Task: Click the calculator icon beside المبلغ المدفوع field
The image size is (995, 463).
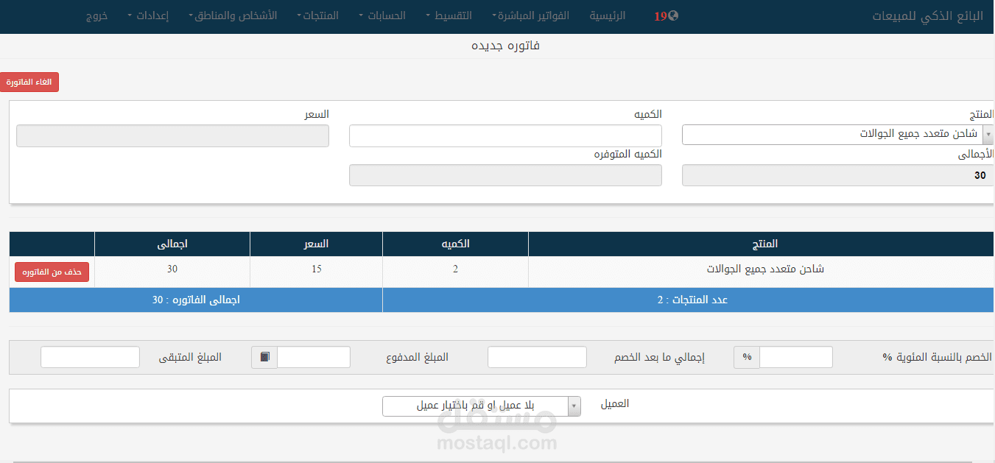Action: [x=264, y=357]
